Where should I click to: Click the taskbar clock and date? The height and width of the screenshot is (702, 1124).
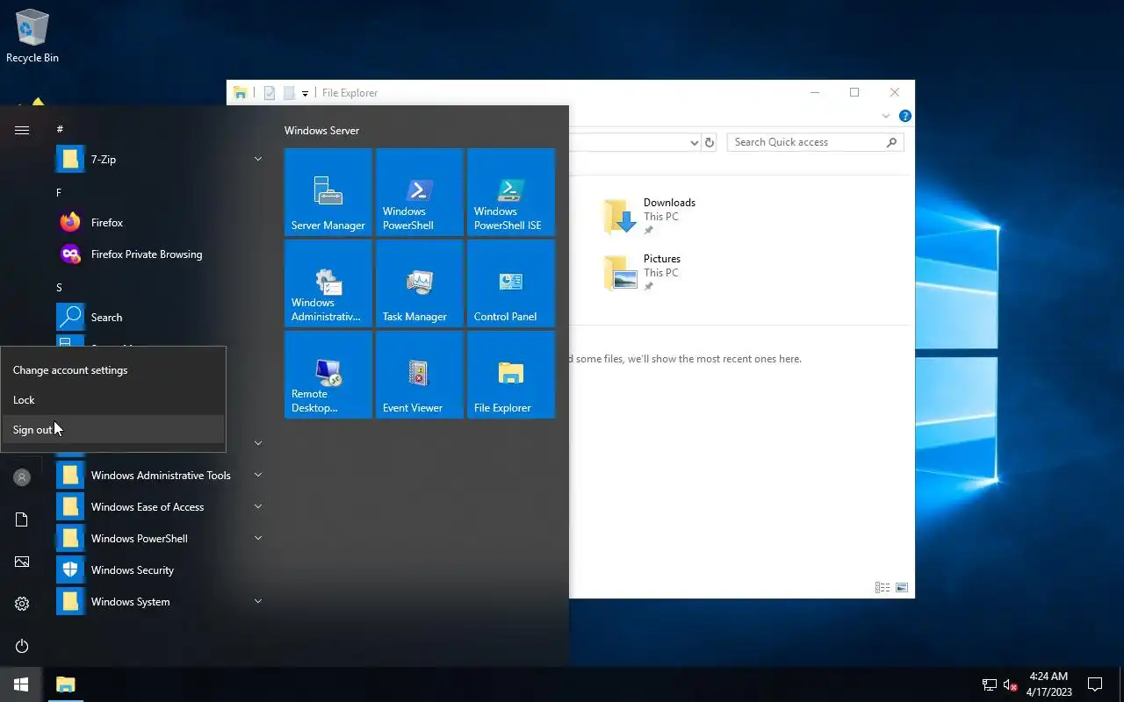click(x=1049, y=684)
